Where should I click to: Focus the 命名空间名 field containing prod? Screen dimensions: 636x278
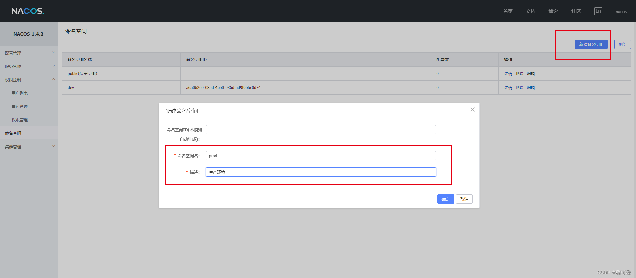pyautogui.click(x=321, y=156)
